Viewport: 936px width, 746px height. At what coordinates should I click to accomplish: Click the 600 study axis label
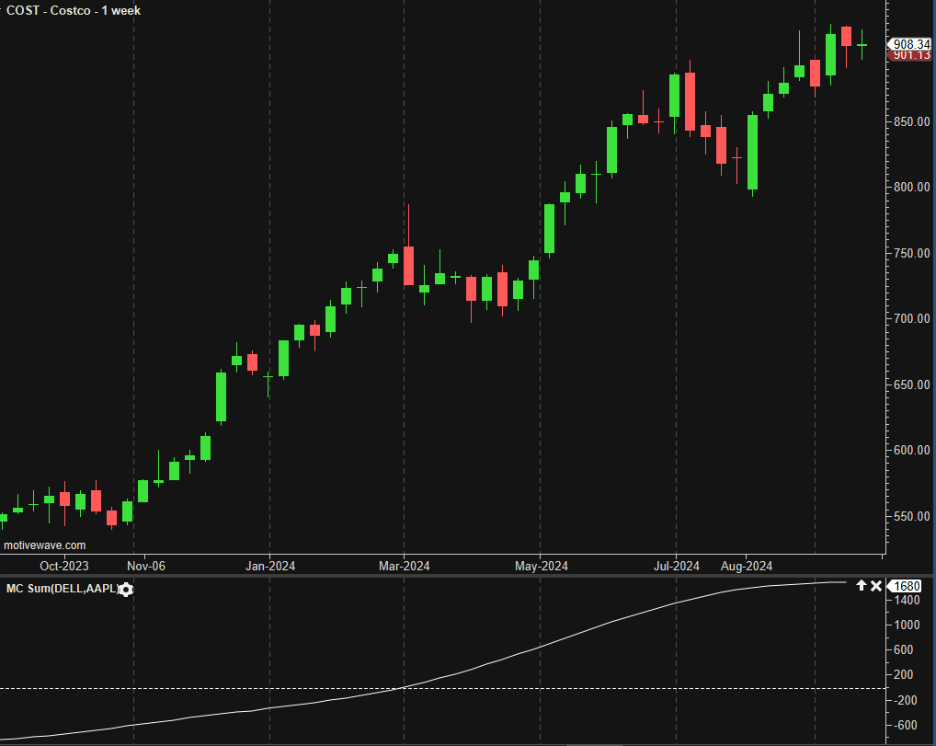click(x=903, y=650)
